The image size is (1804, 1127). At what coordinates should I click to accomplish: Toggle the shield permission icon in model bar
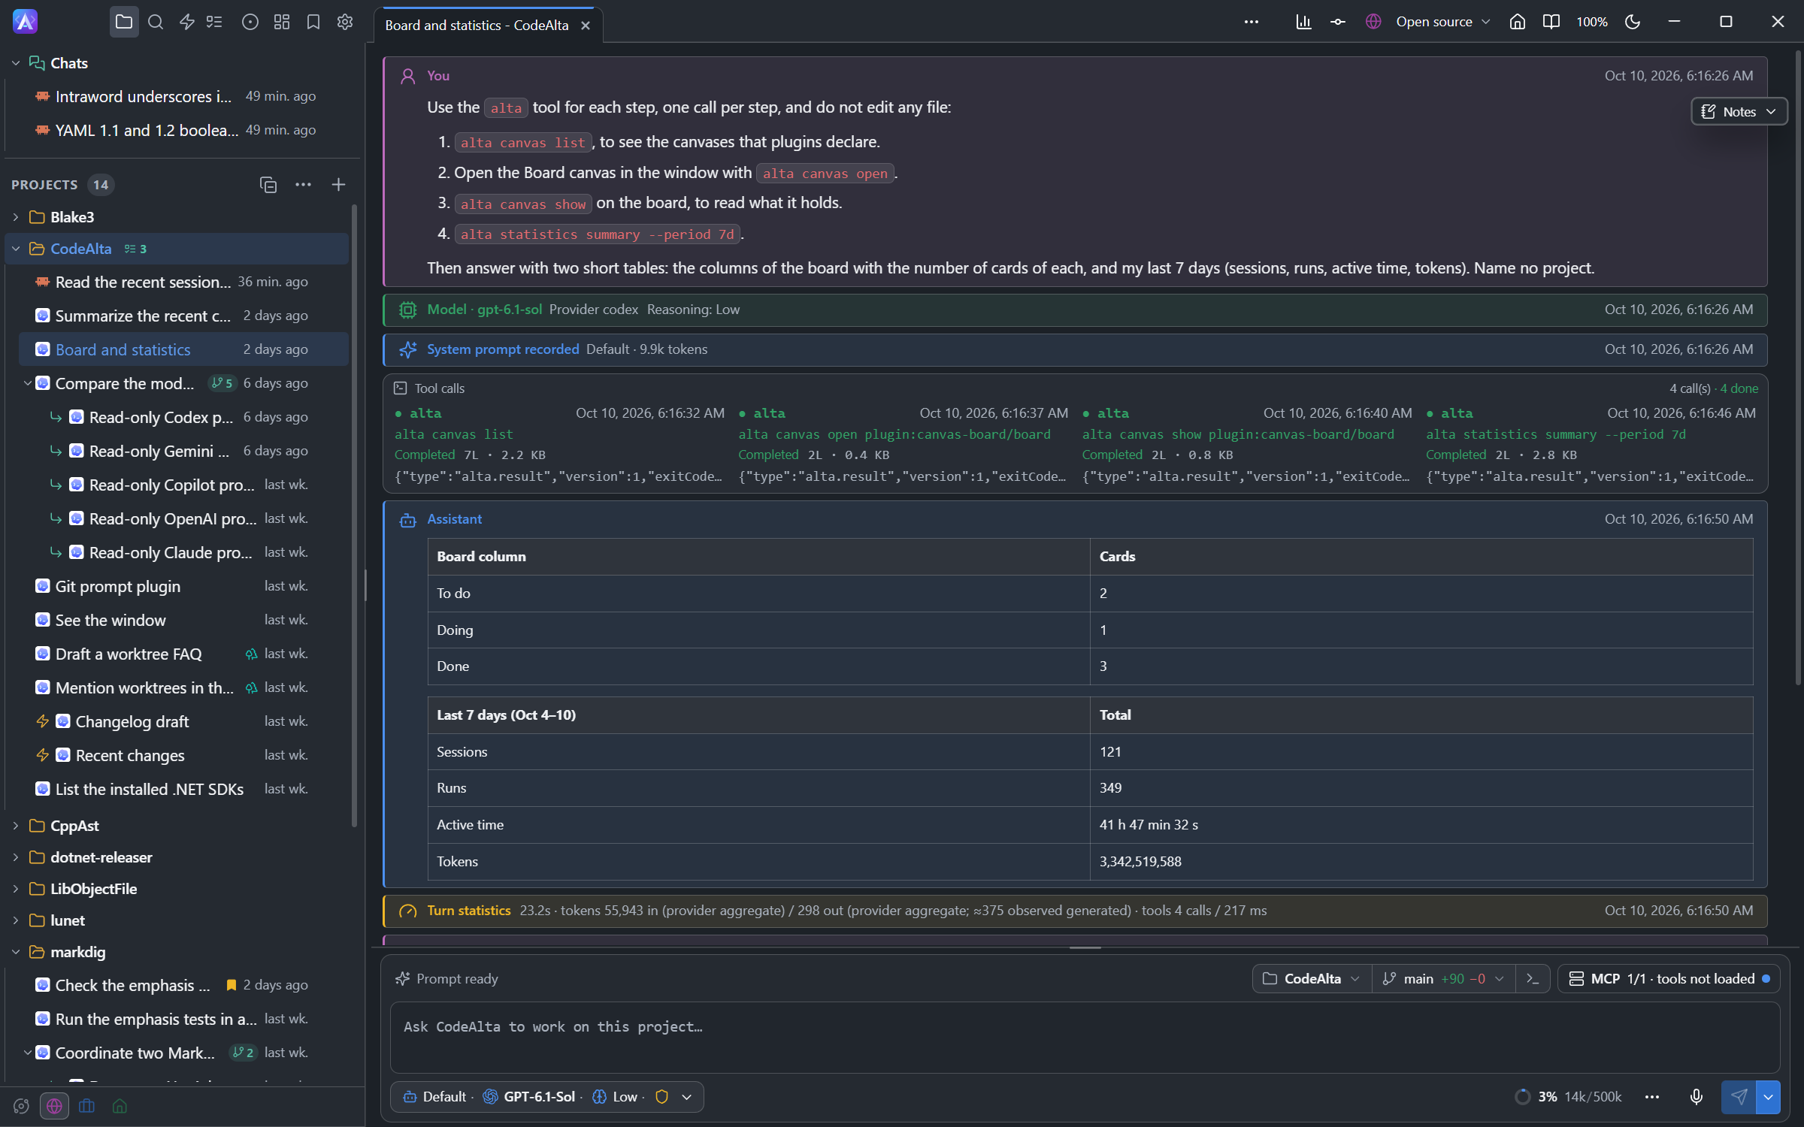(x=662, y=1097)
